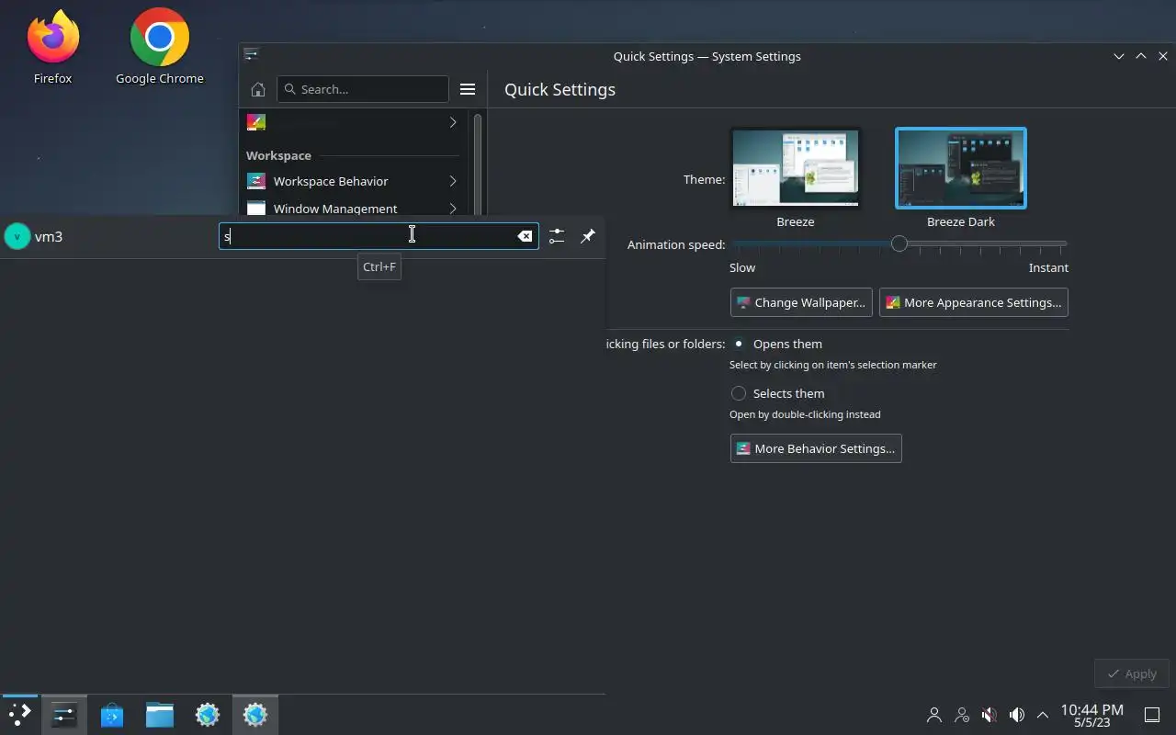Open Window Management category
Viewport: 1176px width, 735px height.
353,208
